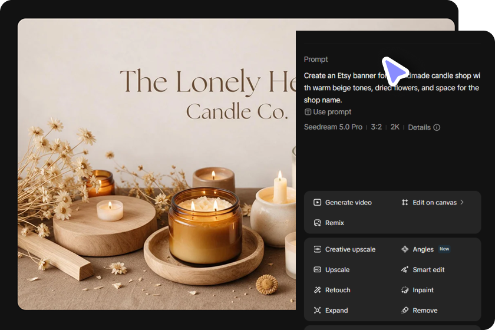
Task: Click the Upscale HD icon
Action: (x=317, y=270)
